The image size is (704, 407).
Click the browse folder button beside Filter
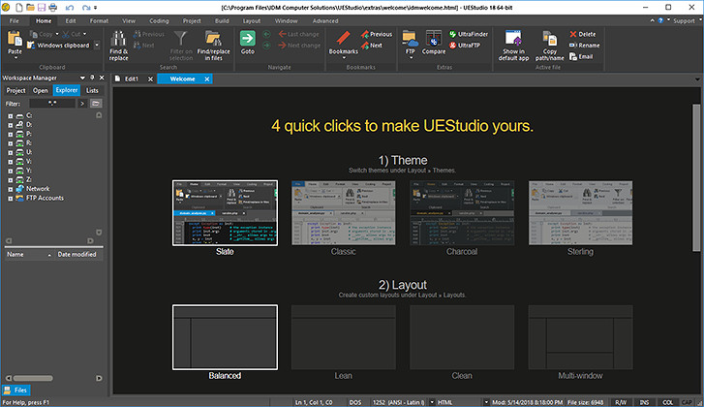coord(95,104)
